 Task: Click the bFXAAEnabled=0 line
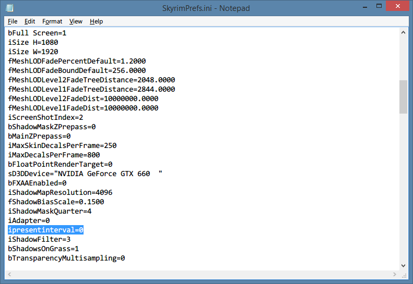coord(37,183)
